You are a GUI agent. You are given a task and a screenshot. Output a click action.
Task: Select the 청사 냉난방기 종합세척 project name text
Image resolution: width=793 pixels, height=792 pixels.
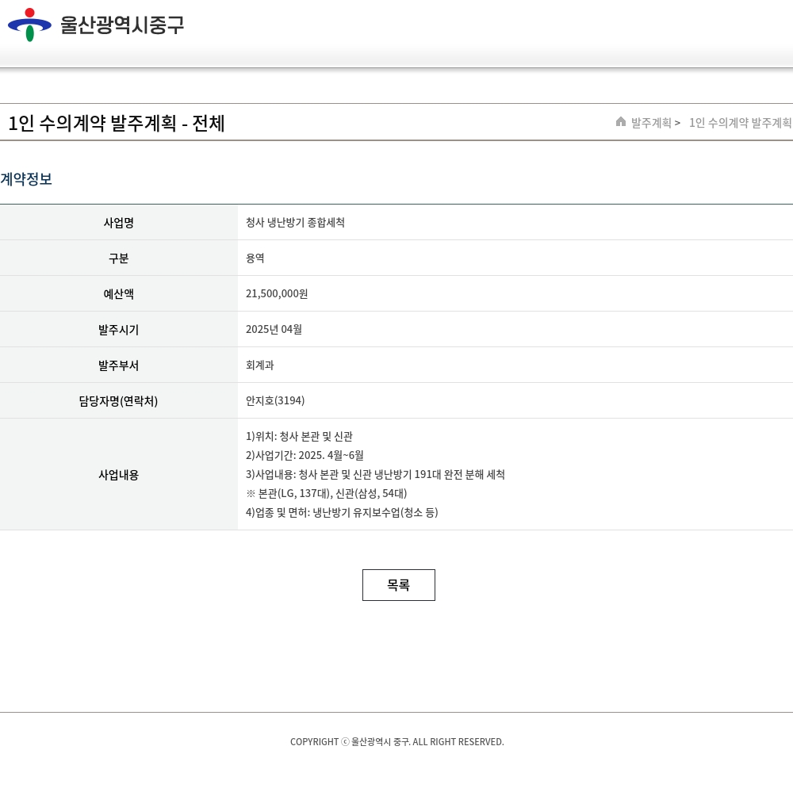point(295,223)
